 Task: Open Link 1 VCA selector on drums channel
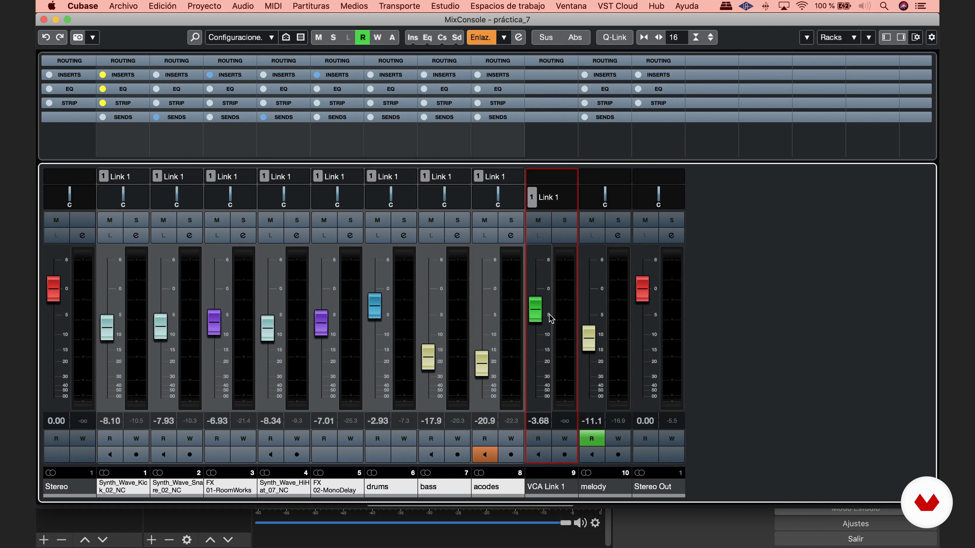pyautogui.click(x=391, y=177)
